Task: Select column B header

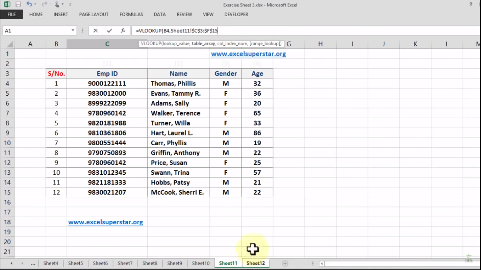Action: [56, 44]
